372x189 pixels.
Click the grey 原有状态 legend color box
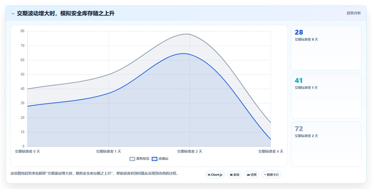132,159
